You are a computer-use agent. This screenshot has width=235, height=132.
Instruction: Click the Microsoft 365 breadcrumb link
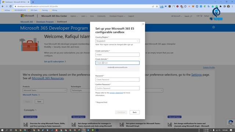pos(26,22)
